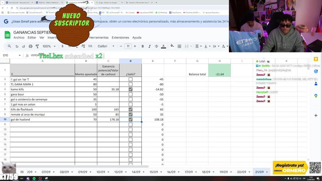Open the Extensiones menu
Image resolution: width=322 pixels, height=181 pixels.
pyautogui.click(x=120, y=37)
